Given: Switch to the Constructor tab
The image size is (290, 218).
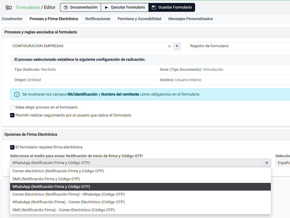Looking at the screenshot, I should [12, 19].
